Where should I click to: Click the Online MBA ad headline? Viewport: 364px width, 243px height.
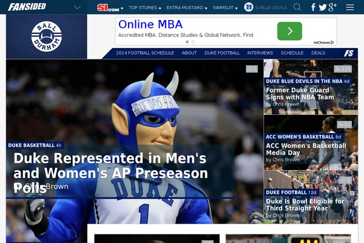click(150, 24)
